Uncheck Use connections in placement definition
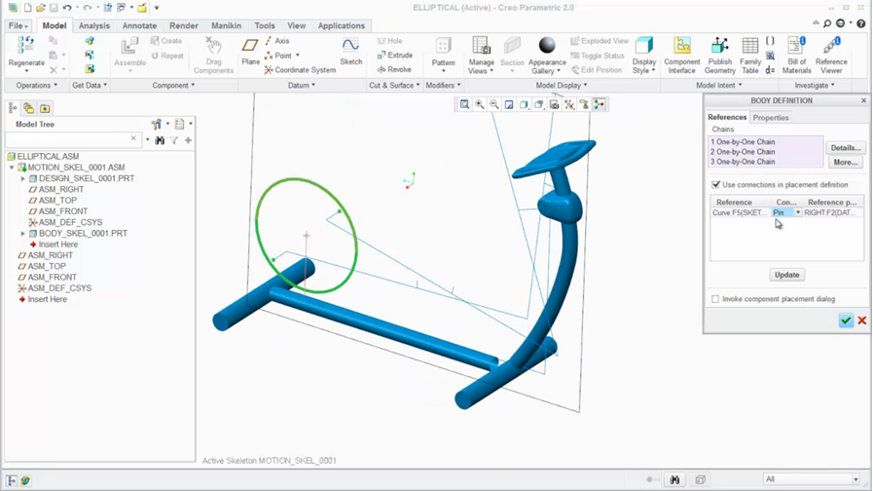The width and height of the screenshot is (873, 491). [x=716, y=184]
